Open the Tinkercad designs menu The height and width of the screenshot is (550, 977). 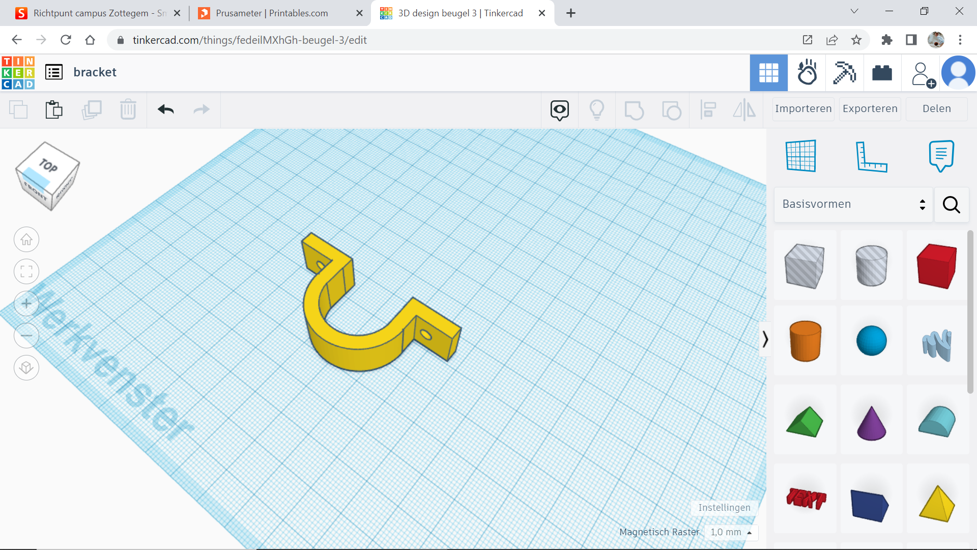(x=53, y=72)
